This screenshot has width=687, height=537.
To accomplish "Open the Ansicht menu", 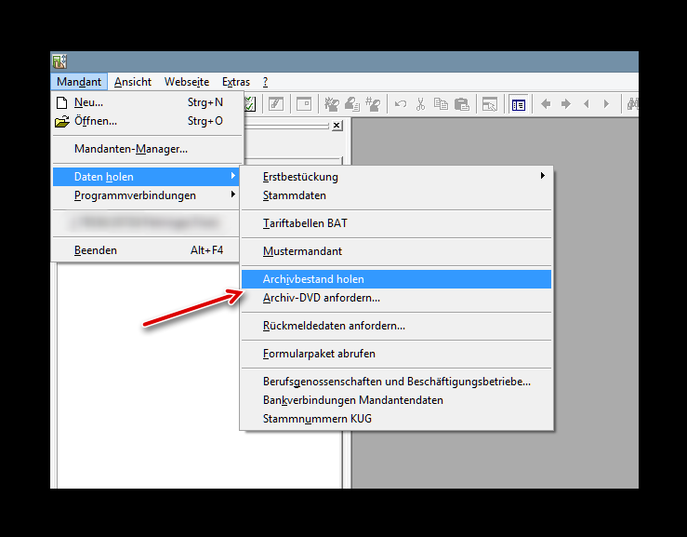I will (133, 82).
